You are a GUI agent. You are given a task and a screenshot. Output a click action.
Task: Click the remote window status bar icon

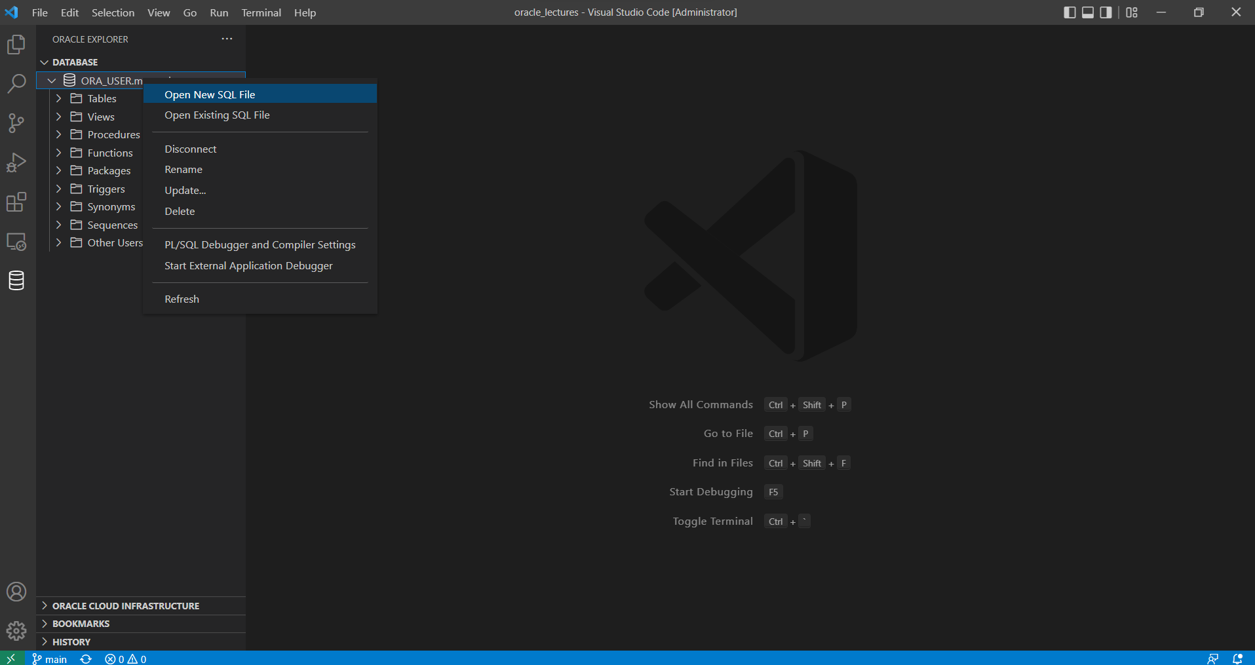pyautogui.click(x=11, y=658)
